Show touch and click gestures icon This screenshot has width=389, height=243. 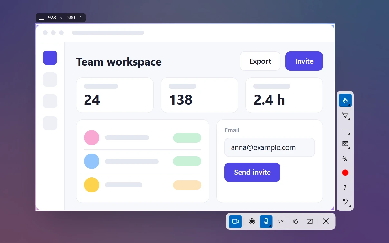[x=295, y=221]
